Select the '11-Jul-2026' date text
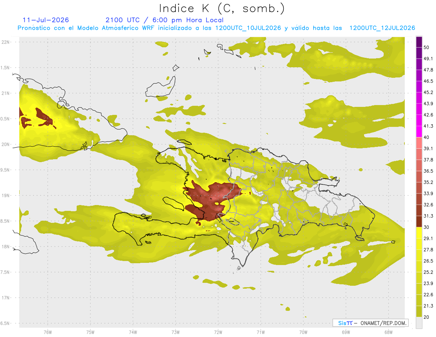436x337 pixels. tap(46, 20)
